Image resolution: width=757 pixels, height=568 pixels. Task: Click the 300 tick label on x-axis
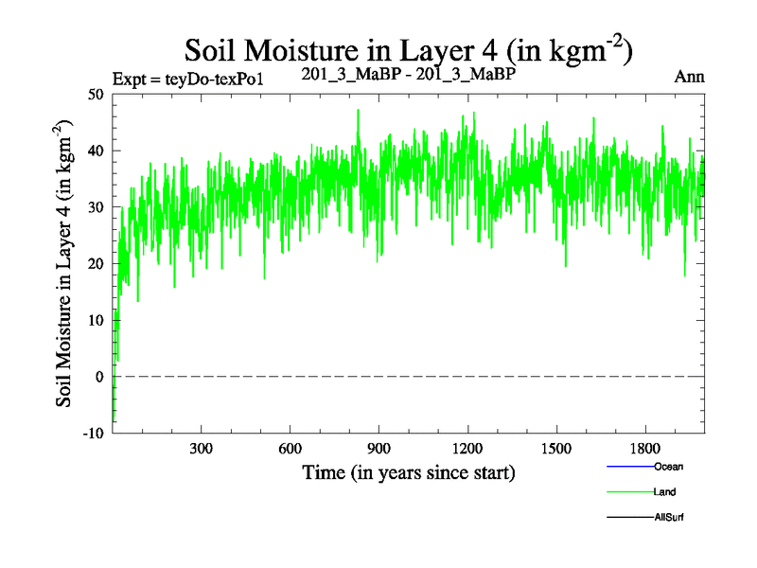point(202,448)
